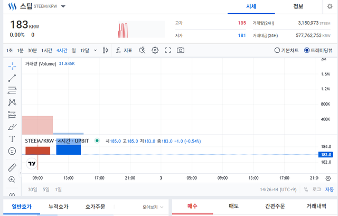Open candlestick chart style selector
338x216 pixels.
[x=105, y=50]
